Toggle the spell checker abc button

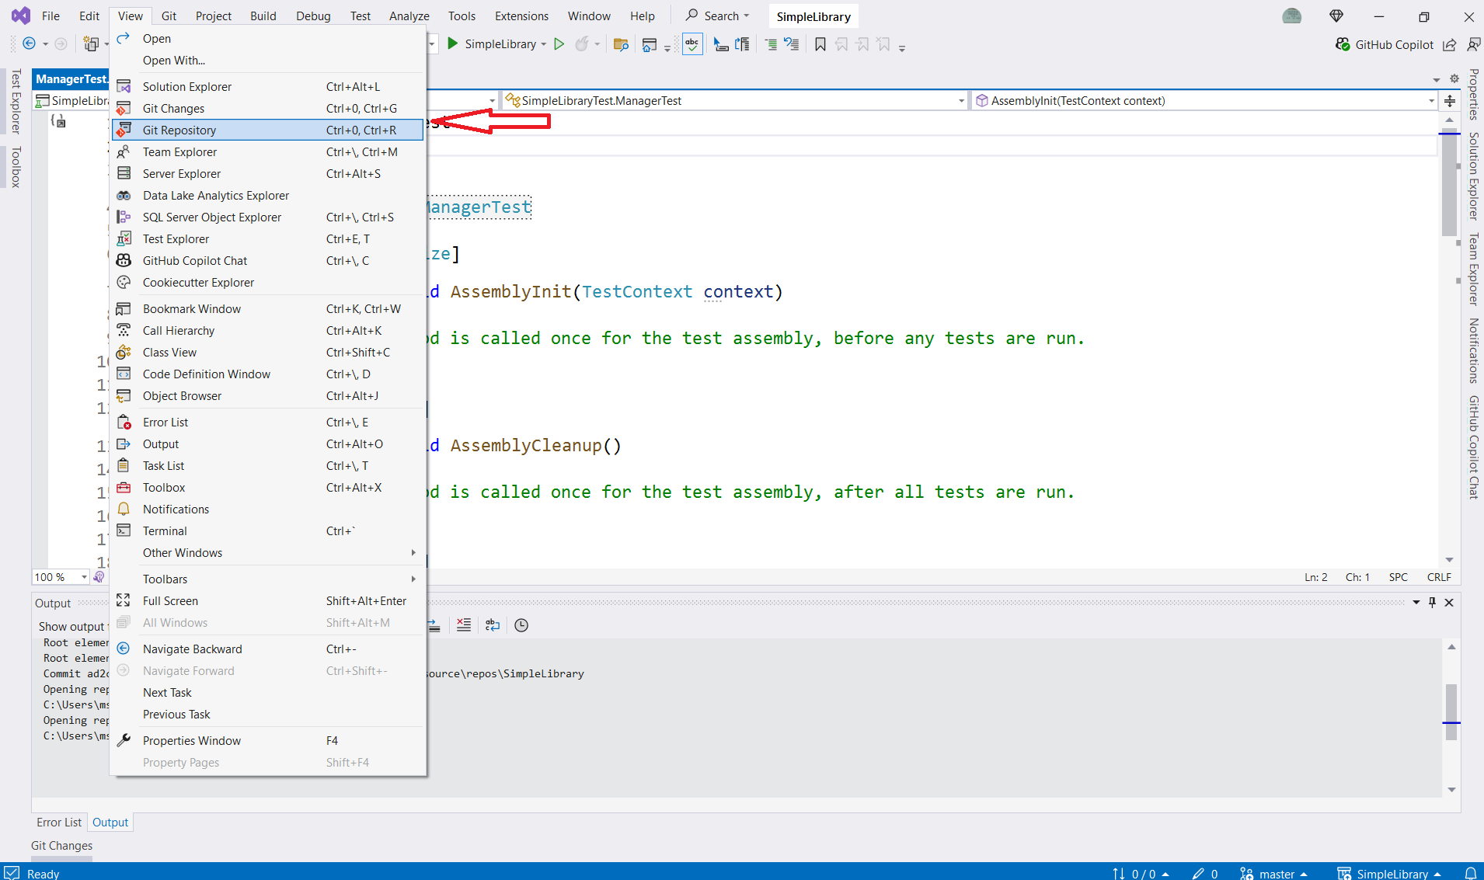click(x=691, y=44)
